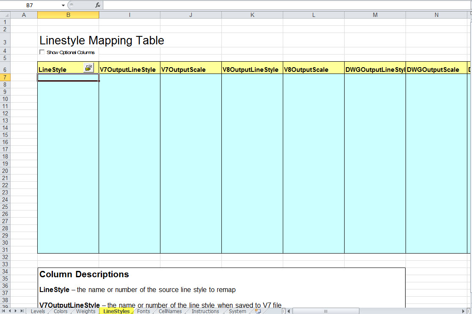The width and height of the screenshot is (472, 314).
Task: Select column K header
Action: [253, 15]
